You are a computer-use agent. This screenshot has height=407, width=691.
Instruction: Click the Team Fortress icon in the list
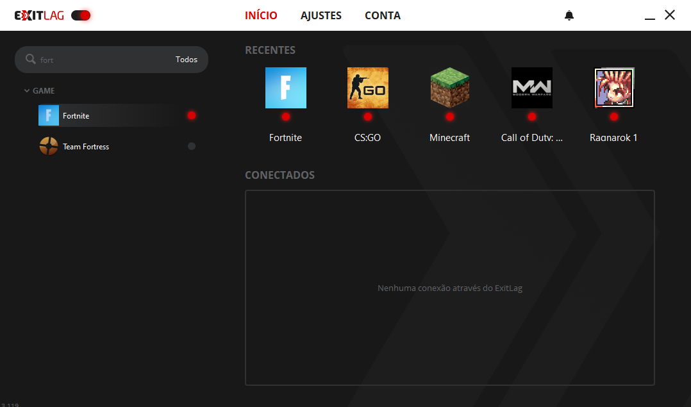click(49, 146)
